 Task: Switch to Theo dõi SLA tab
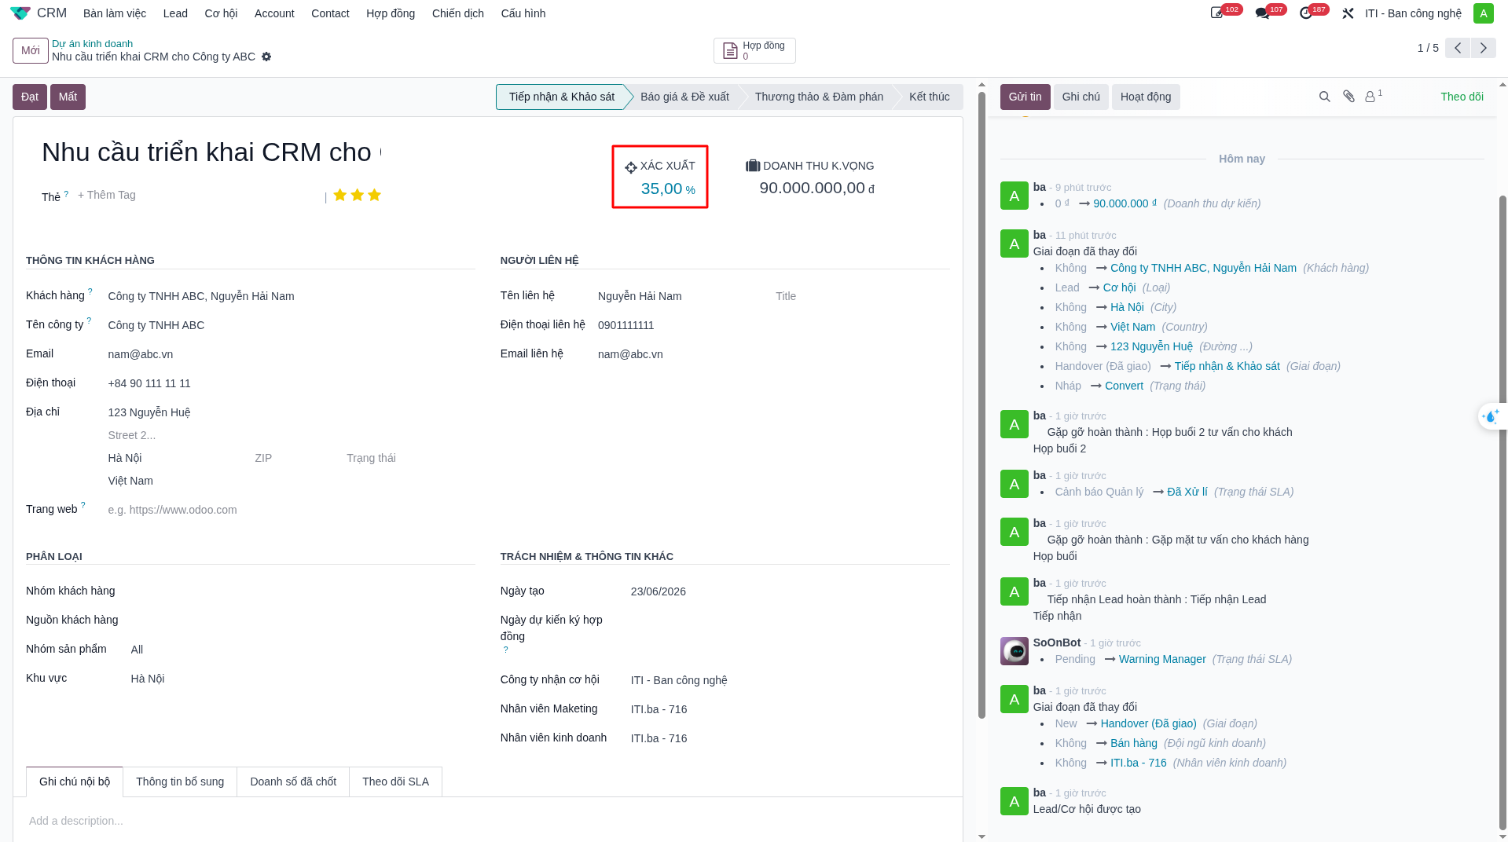click(x=395, y=782)
